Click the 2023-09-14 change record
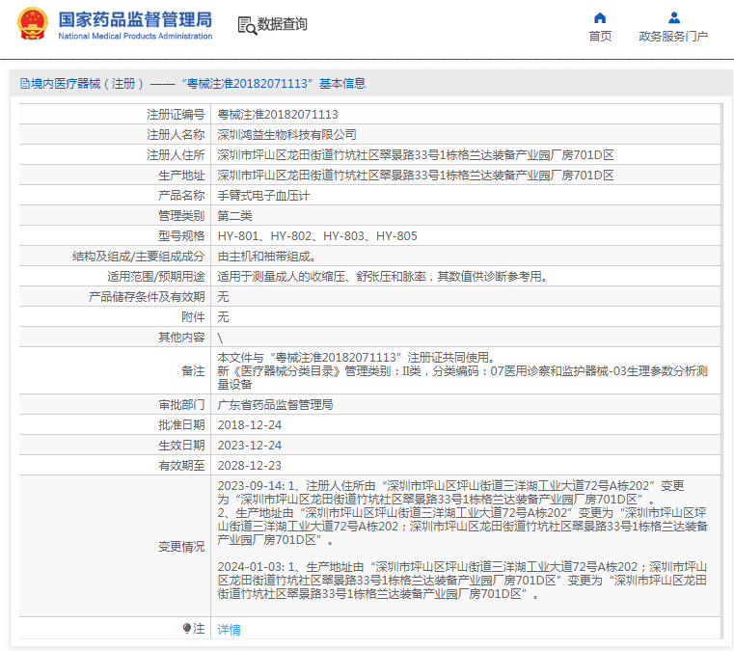Image resolution: width=734 pixels, height=651 pixels. coord(463,513)
